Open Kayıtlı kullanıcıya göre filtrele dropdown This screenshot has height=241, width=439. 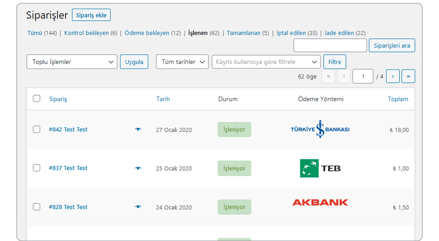click(x=266, y=62)
